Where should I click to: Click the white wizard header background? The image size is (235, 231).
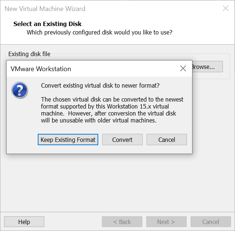(x=195, y=27)
